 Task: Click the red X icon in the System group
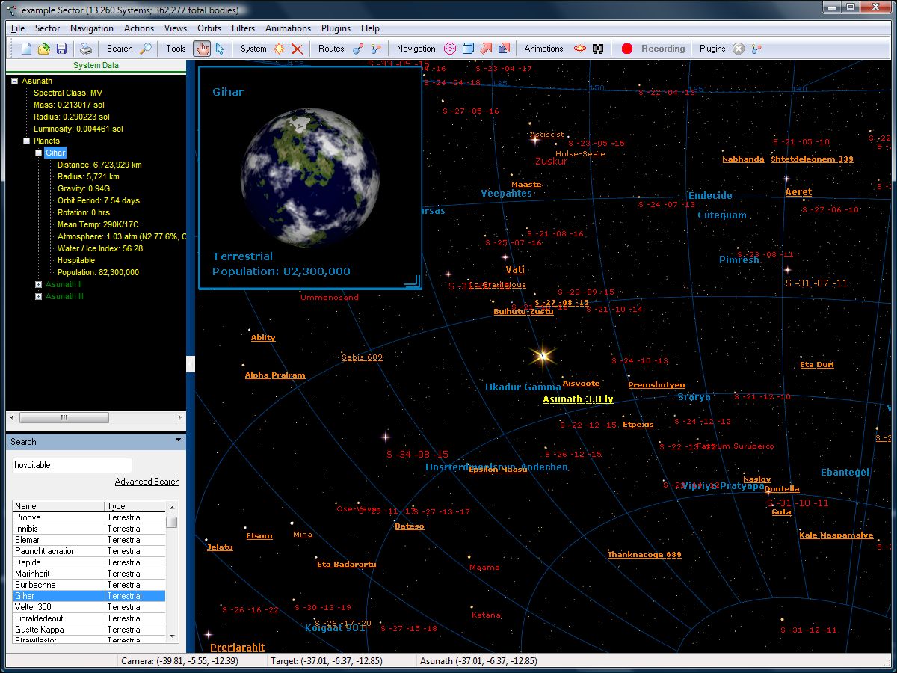[x=298, y=49]
